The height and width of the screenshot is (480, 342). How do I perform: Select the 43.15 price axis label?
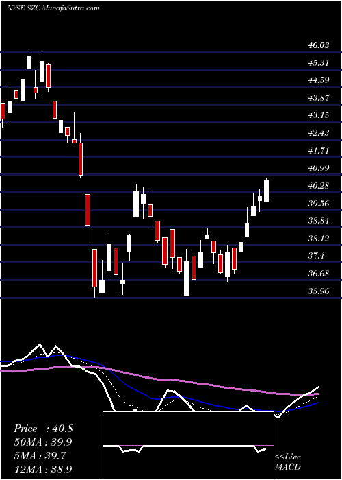[319, 115]
